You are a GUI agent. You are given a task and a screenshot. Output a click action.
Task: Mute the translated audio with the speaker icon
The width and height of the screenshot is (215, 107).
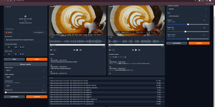(110, 50)
